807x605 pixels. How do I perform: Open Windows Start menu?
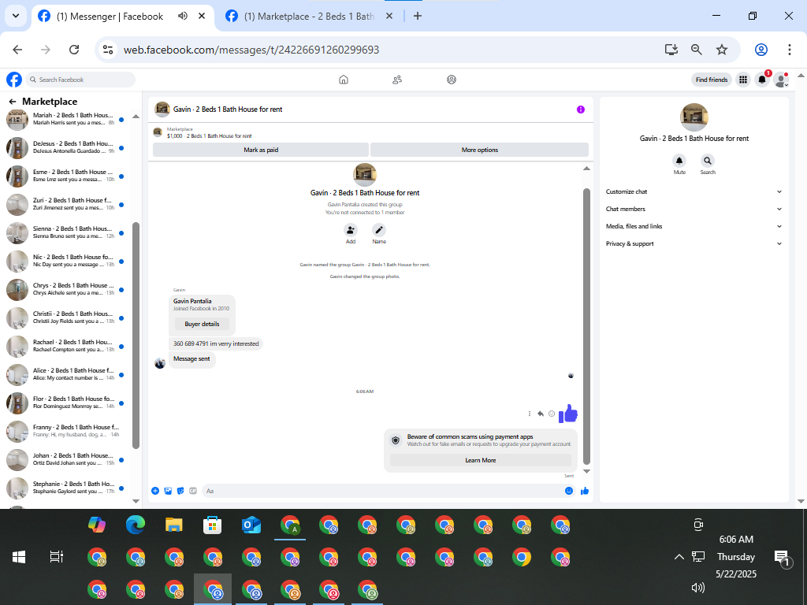(x=19, y=557)
